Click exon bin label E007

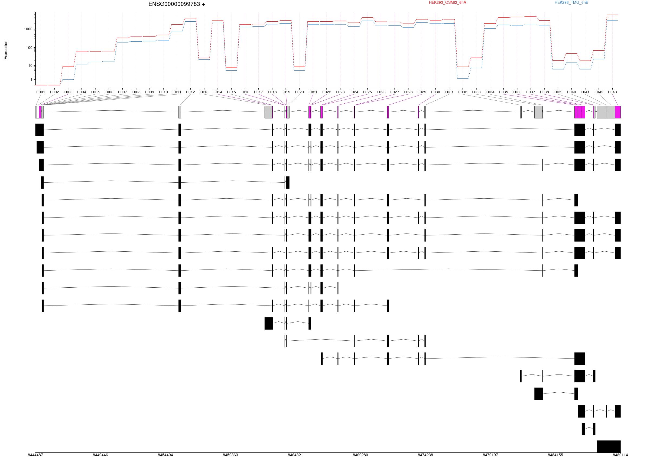click(x=122, y=92)
